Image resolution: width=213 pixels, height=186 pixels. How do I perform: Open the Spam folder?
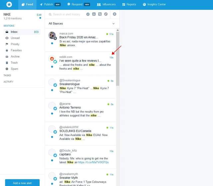pos(14,69)
